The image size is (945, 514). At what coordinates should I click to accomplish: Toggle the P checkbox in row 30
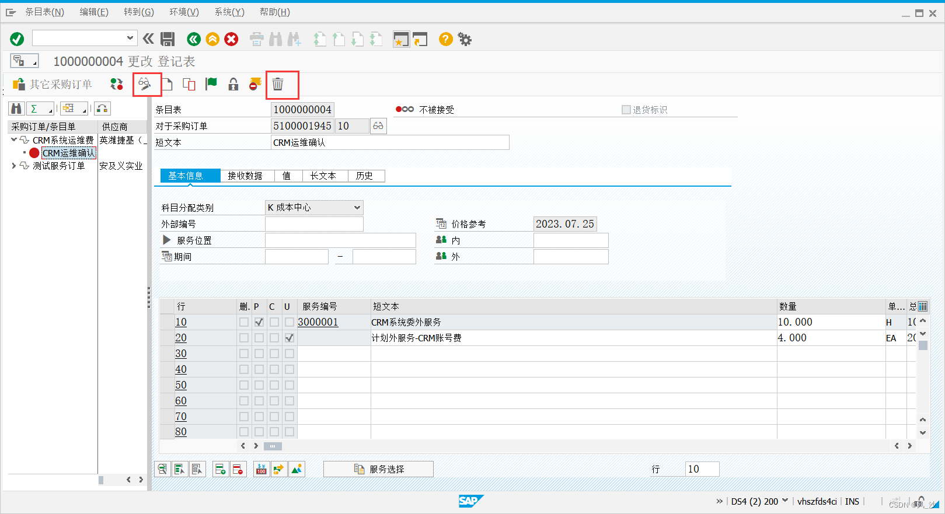tap(259, 354)
